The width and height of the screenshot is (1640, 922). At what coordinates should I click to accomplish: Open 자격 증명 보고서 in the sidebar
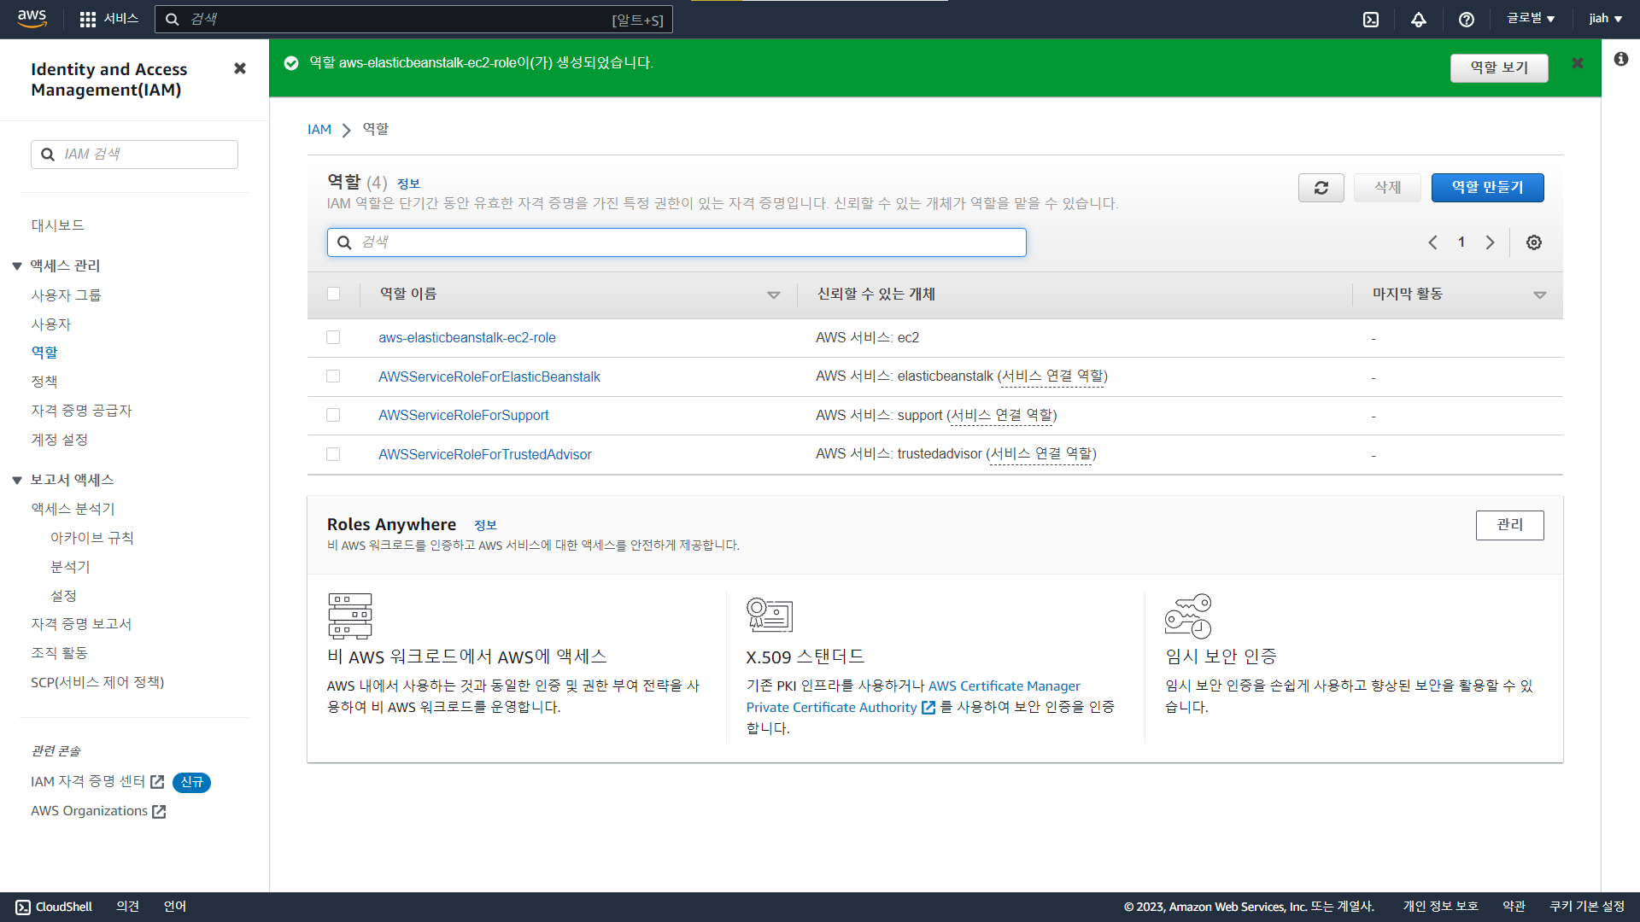[82, 624]
